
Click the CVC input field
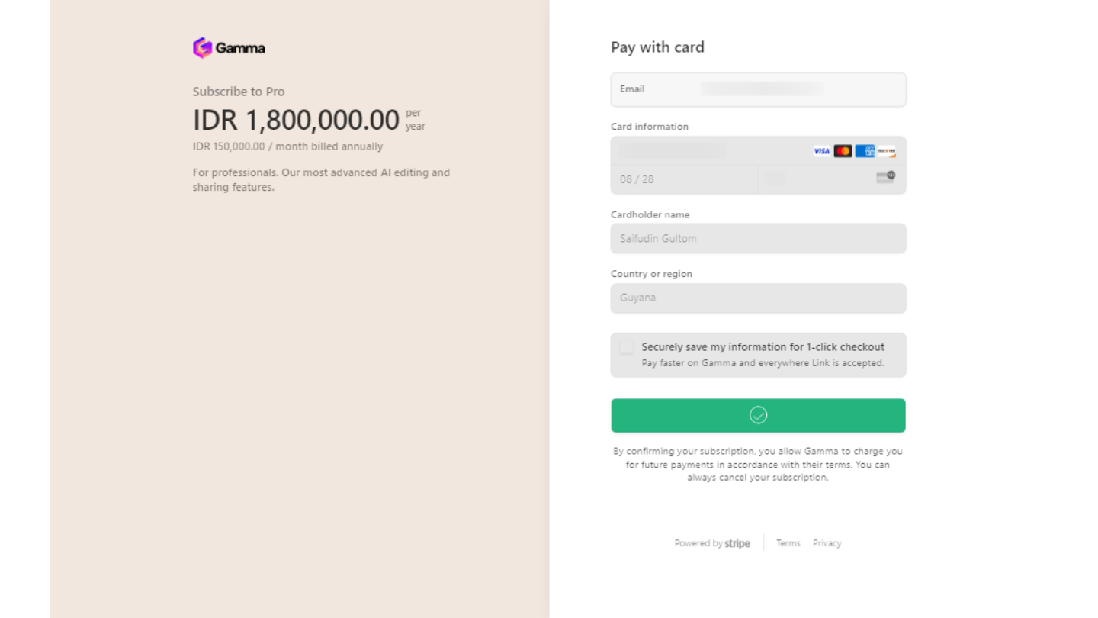[816, 179]
